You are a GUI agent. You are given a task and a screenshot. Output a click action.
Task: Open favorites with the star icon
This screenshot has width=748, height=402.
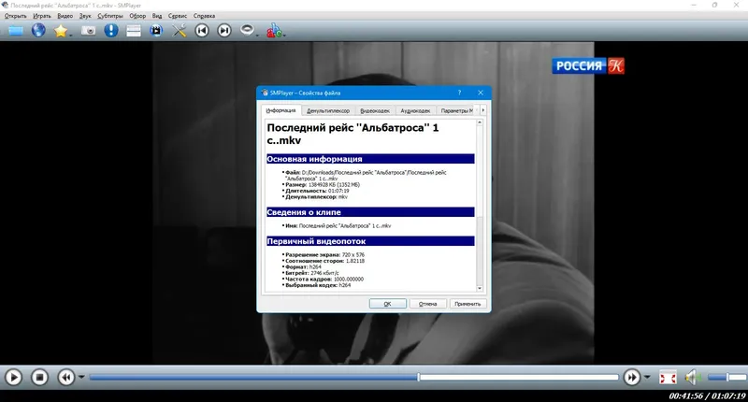coord(61,31)
